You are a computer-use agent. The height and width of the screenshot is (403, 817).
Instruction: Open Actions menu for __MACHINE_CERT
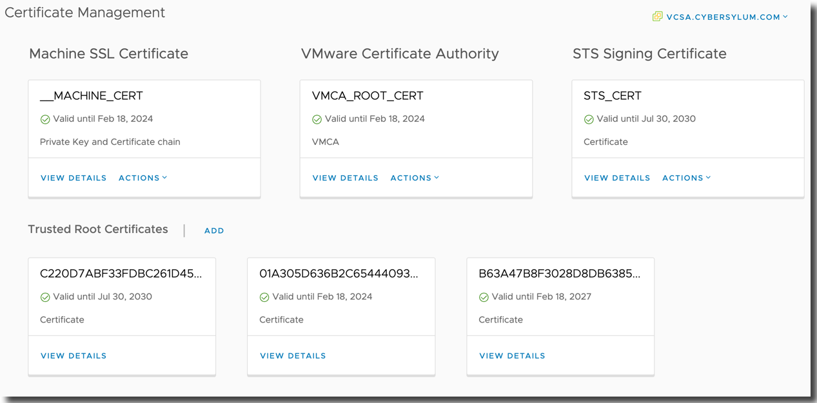coord(143,178)
